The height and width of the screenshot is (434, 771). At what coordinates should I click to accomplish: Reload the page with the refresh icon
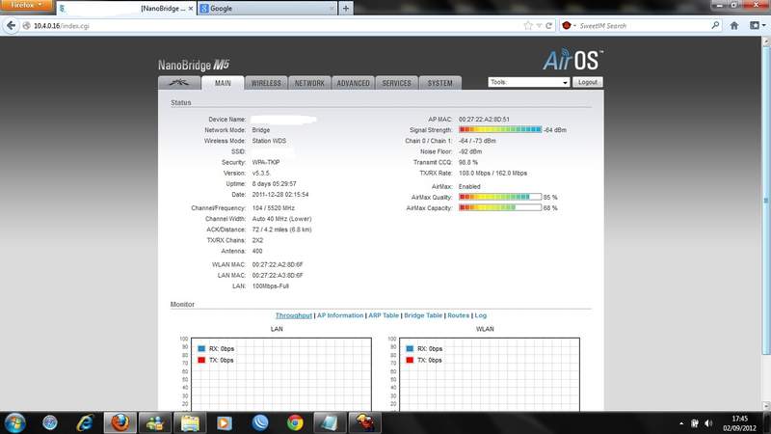click(x=548, y=26)
